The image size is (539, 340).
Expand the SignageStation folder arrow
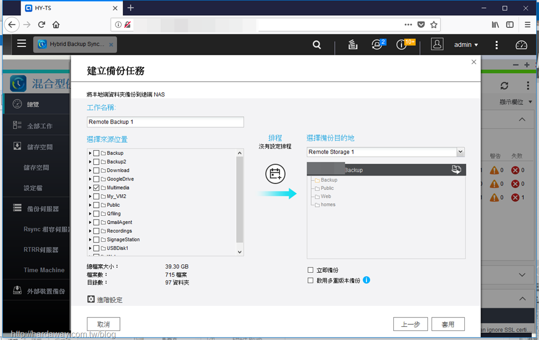[x=90, y=239]
